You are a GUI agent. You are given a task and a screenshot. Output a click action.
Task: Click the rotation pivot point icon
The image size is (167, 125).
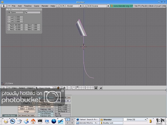tap(64, 88)
